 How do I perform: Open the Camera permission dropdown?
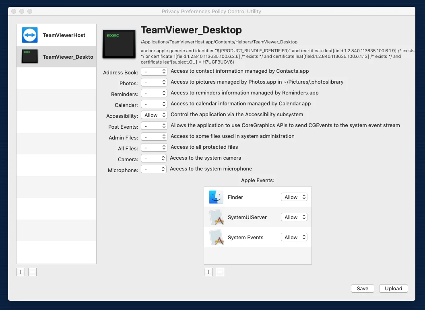coord(154,158)
